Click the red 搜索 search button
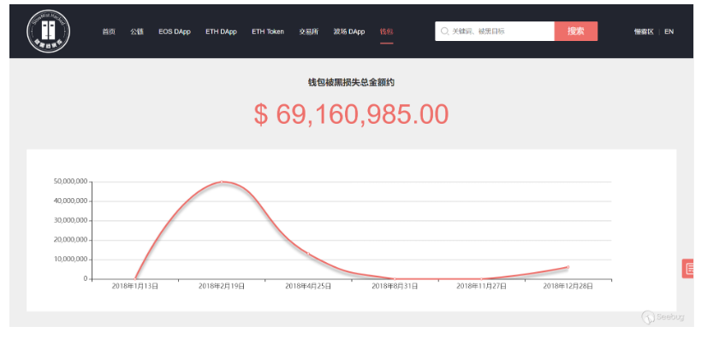This screenshot has width=713, height=338. click(576, 32)
